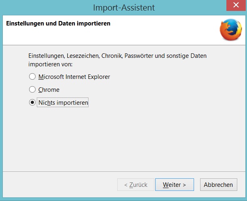
Task: Click the description line starting 'Einstellungen, Lesezeichen'
Action: (x=117, y=56)
